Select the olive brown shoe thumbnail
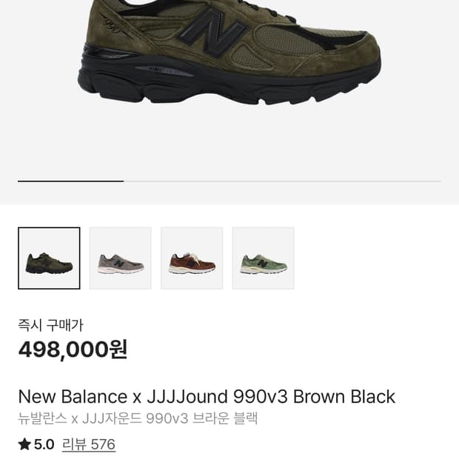The width and height of the screenshot is (459, 459). (49, 258)
